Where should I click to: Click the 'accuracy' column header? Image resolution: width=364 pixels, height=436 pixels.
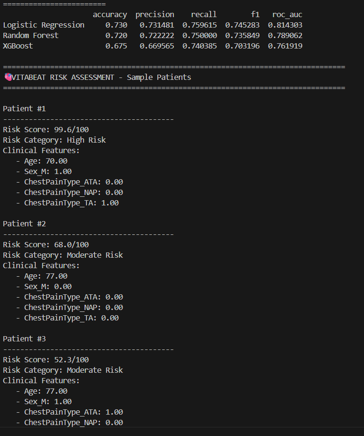tap(110, 14)
